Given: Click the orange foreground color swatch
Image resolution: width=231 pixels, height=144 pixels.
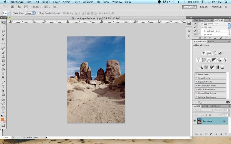Looking at the screenshot, I should (2, 119).
